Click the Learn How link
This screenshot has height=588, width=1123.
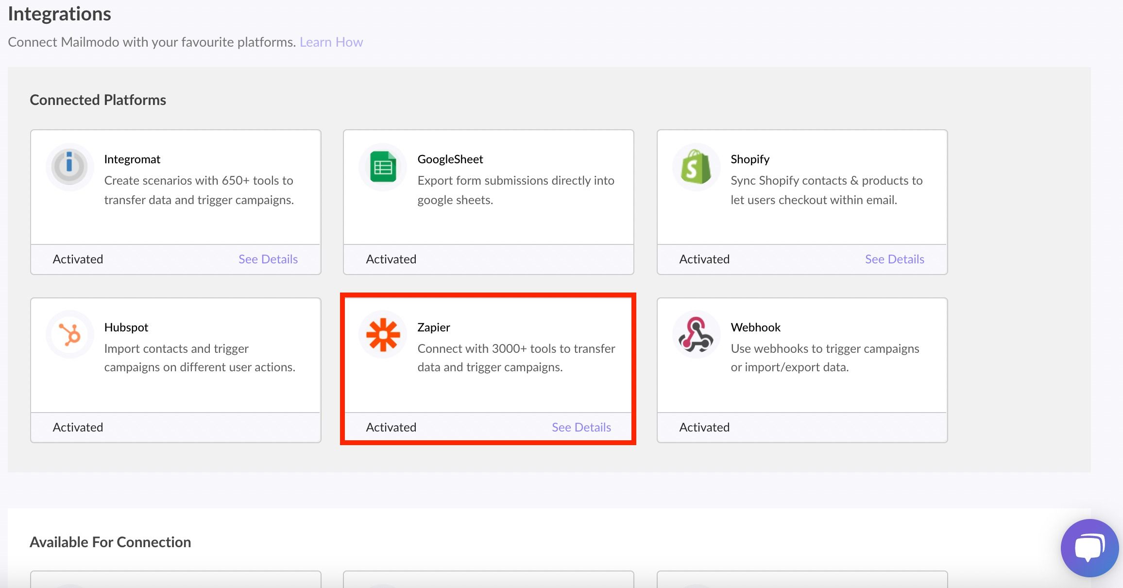tap(331, 42)
